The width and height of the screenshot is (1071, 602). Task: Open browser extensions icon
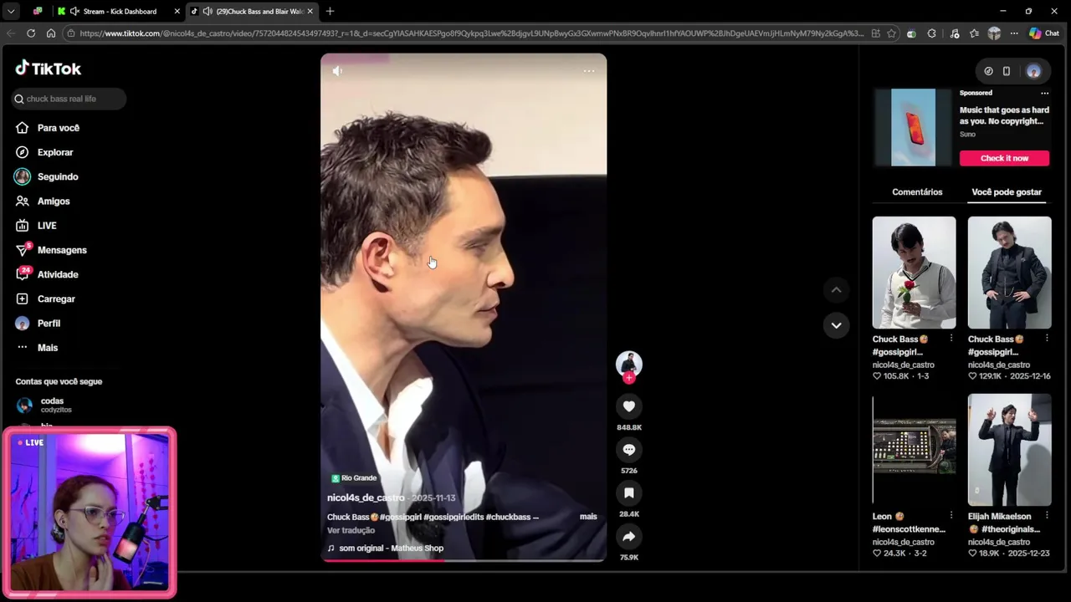click(x=931, y=33)
